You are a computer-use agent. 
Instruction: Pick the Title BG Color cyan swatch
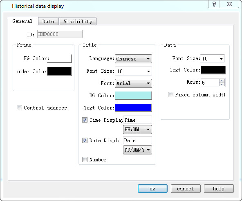[134, 95]
